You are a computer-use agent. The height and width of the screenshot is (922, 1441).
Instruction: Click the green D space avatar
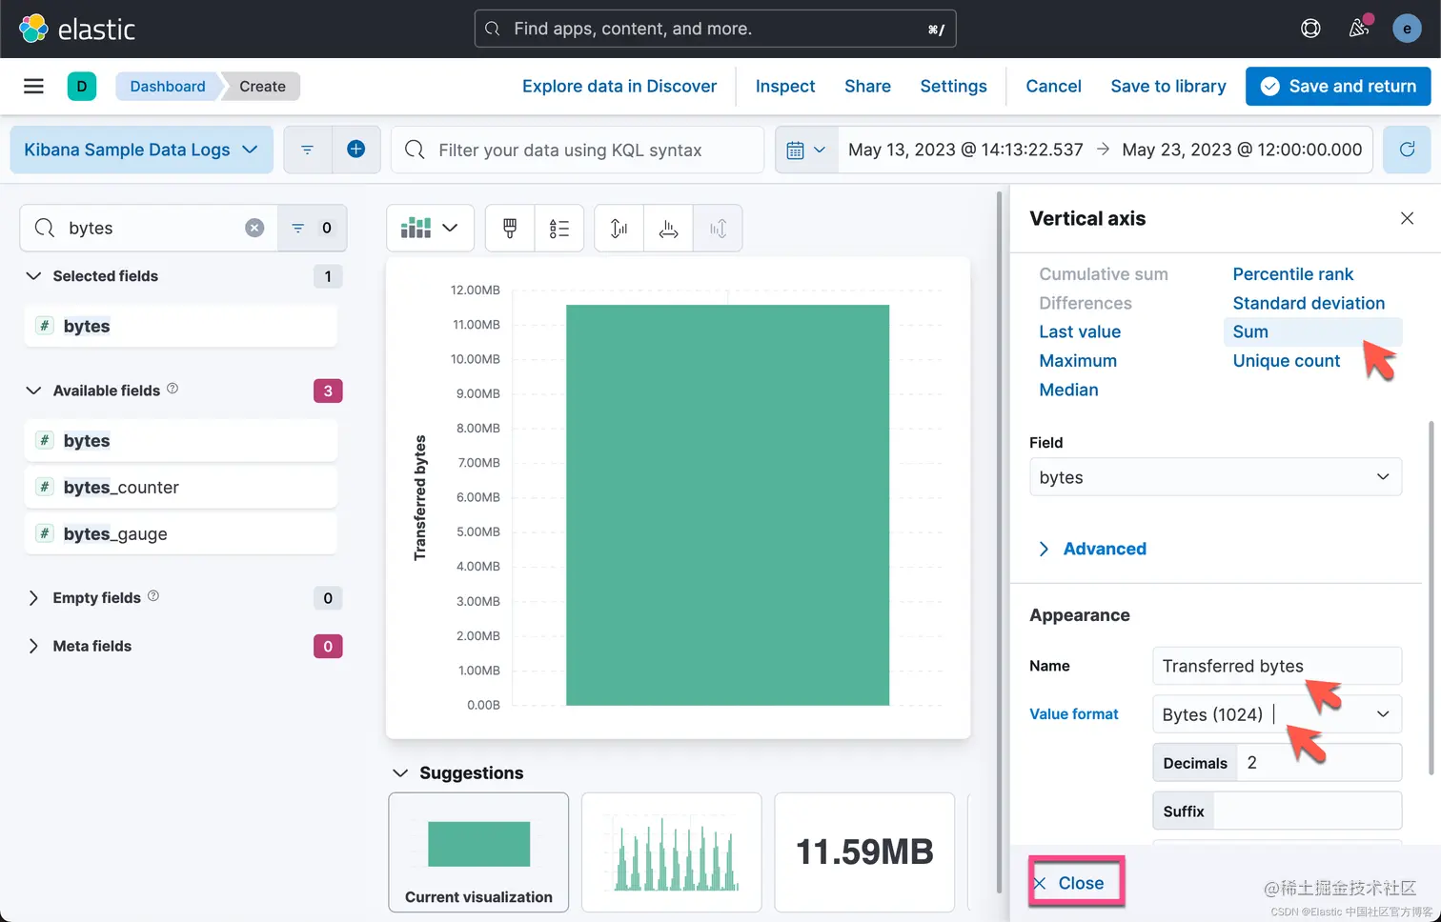click(82, 87)
